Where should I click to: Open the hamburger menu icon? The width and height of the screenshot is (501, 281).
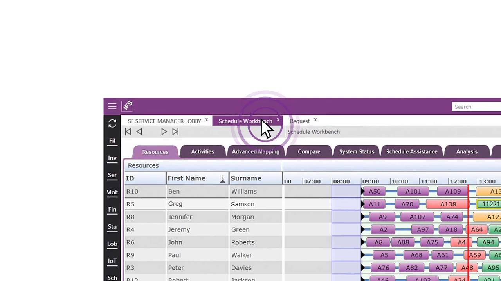pos(112,107)
